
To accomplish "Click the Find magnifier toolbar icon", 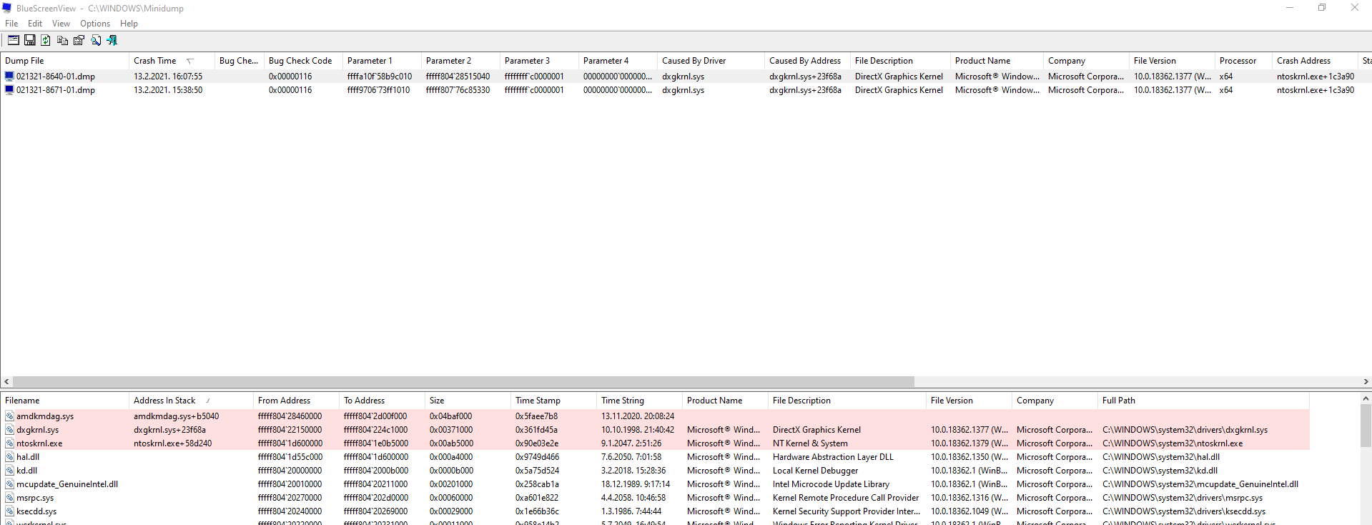I will click(96, 41).
